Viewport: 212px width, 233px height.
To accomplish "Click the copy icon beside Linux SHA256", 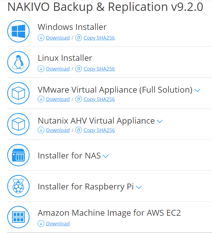I will 79,69.
